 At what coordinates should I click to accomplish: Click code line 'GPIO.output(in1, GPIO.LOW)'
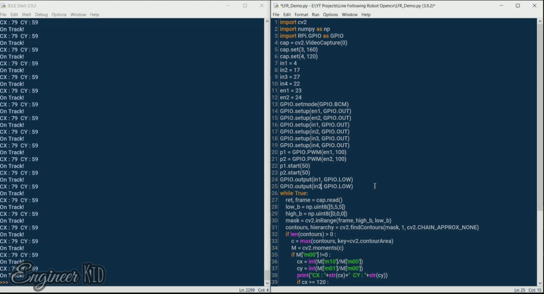click(x=316, y=180)
